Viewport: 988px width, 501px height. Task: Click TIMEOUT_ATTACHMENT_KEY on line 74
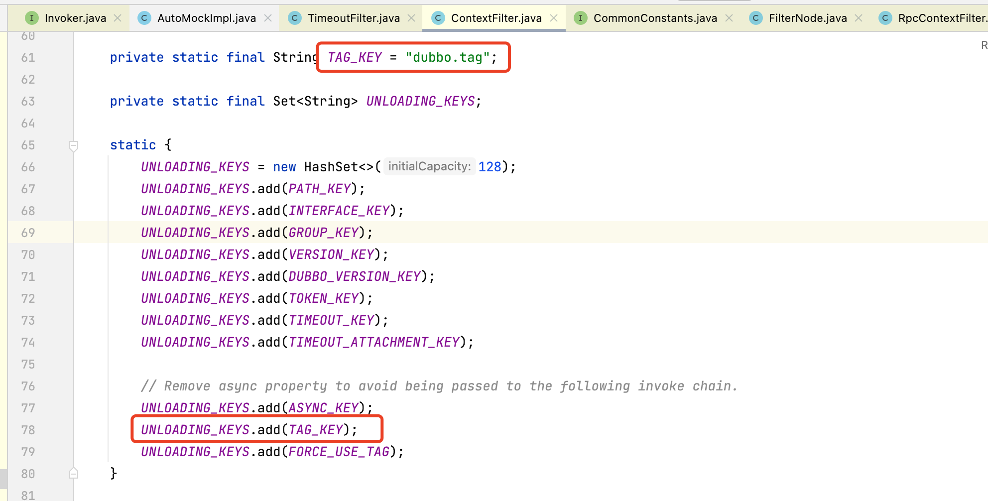click(x=374, y=343)
